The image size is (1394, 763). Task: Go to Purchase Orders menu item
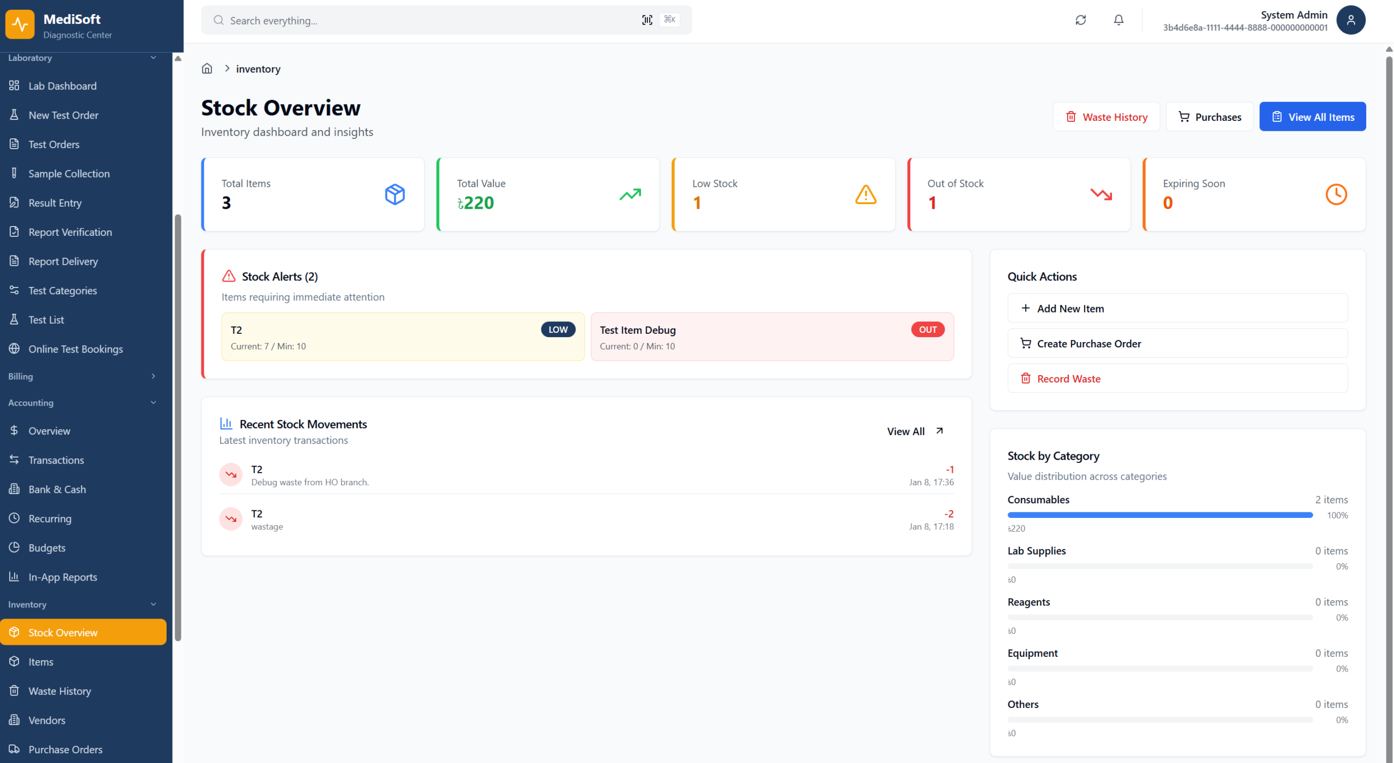(65, 749)
